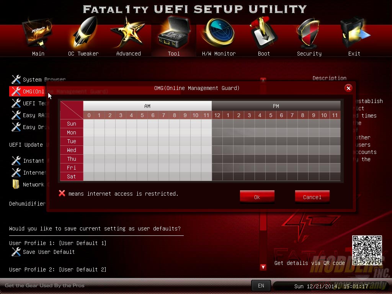Click the Easy Driver Installer wrench icon
Image resolution: width=392 pixels, height=294 pixels.
16,127
